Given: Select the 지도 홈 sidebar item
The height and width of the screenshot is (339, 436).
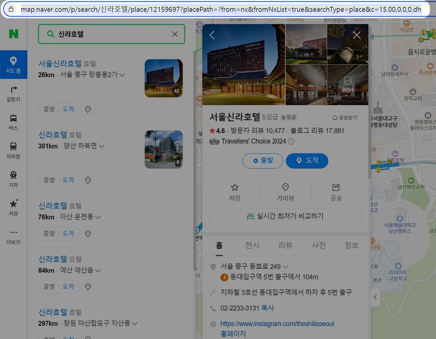Looking at the screenshot, I should pyautogui.click(x=14, y=65).
